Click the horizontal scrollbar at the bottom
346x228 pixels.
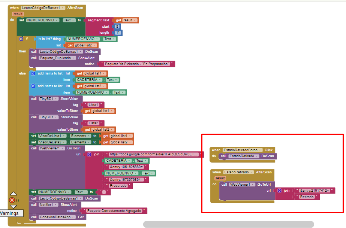coord(228,224)
